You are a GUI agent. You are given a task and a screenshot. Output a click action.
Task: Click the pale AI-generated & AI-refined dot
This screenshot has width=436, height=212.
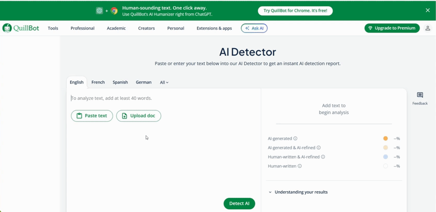coord(385,148)
